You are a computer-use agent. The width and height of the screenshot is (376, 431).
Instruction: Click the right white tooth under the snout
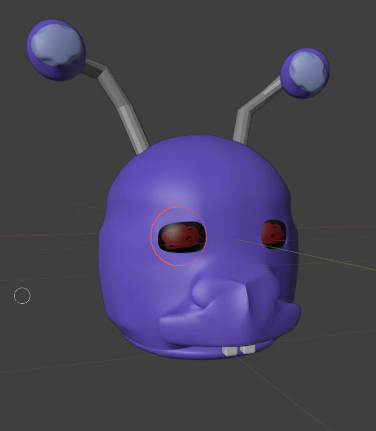pyautogui.click(x=248, y=350)
